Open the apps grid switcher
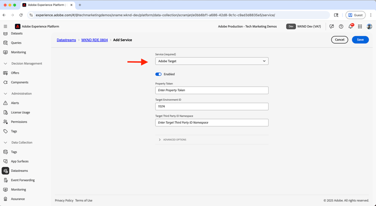This screenshot has width=376, height=206. tap(360, 27)
